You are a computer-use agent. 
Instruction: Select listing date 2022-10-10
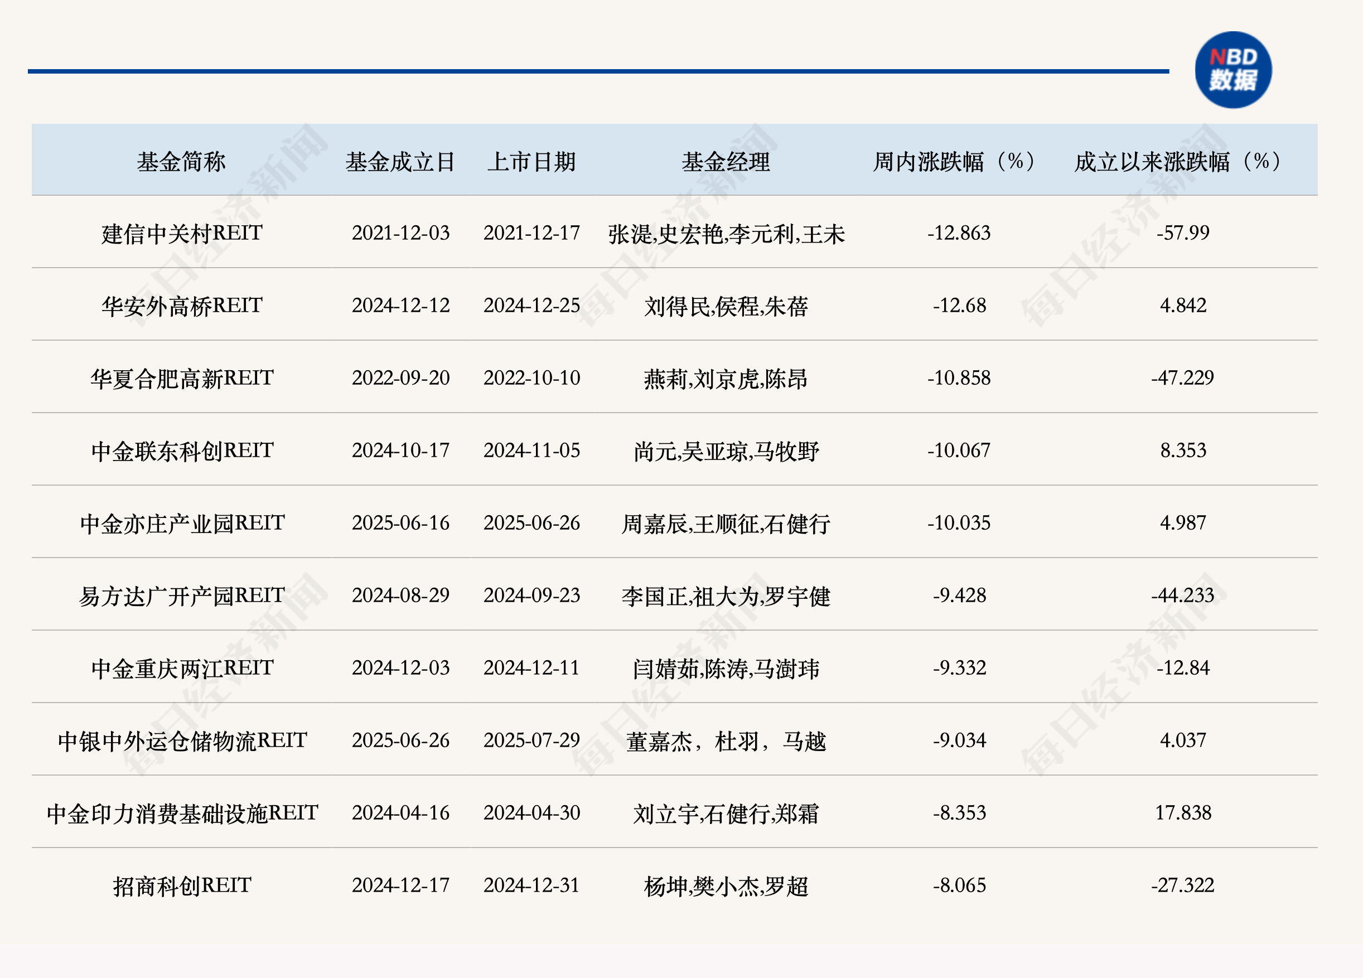click(532, 378)
